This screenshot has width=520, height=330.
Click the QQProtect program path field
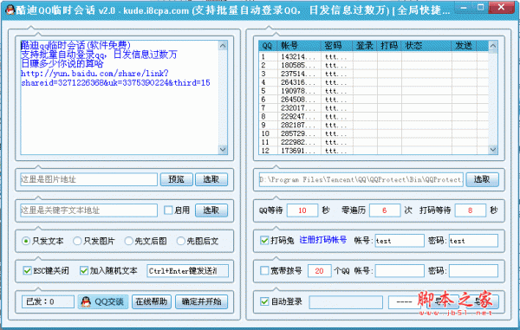pyautogui.click(x=361, y=179)
